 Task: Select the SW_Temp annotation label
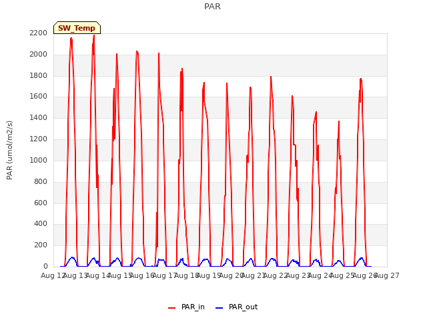click(x=77, y=28)
